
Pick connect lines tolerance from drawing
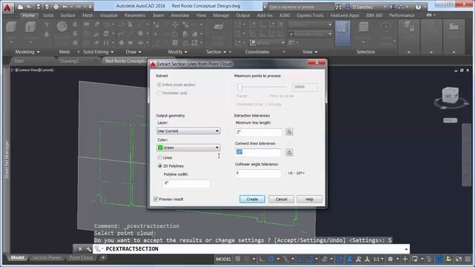[289, 152]
